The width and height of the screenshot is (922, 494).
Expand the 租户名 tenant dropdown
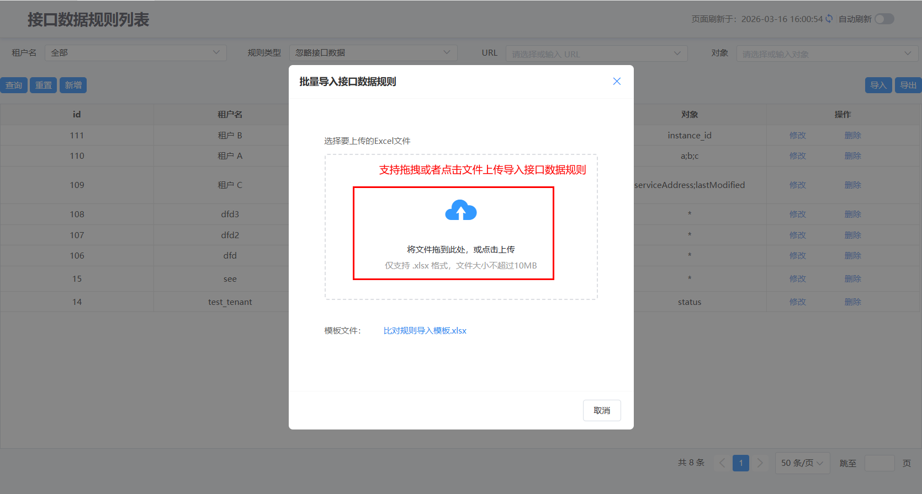[x=135, y=53]
